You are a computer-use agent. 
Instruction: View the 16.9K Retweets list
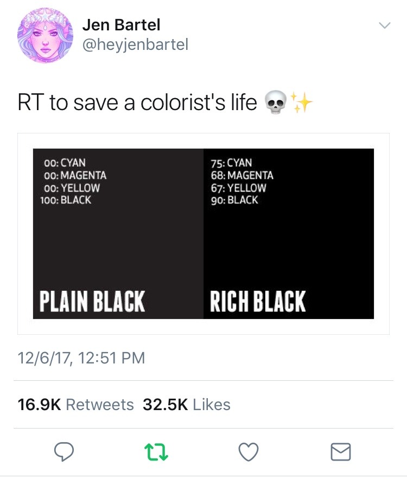[x=75, y=405]
